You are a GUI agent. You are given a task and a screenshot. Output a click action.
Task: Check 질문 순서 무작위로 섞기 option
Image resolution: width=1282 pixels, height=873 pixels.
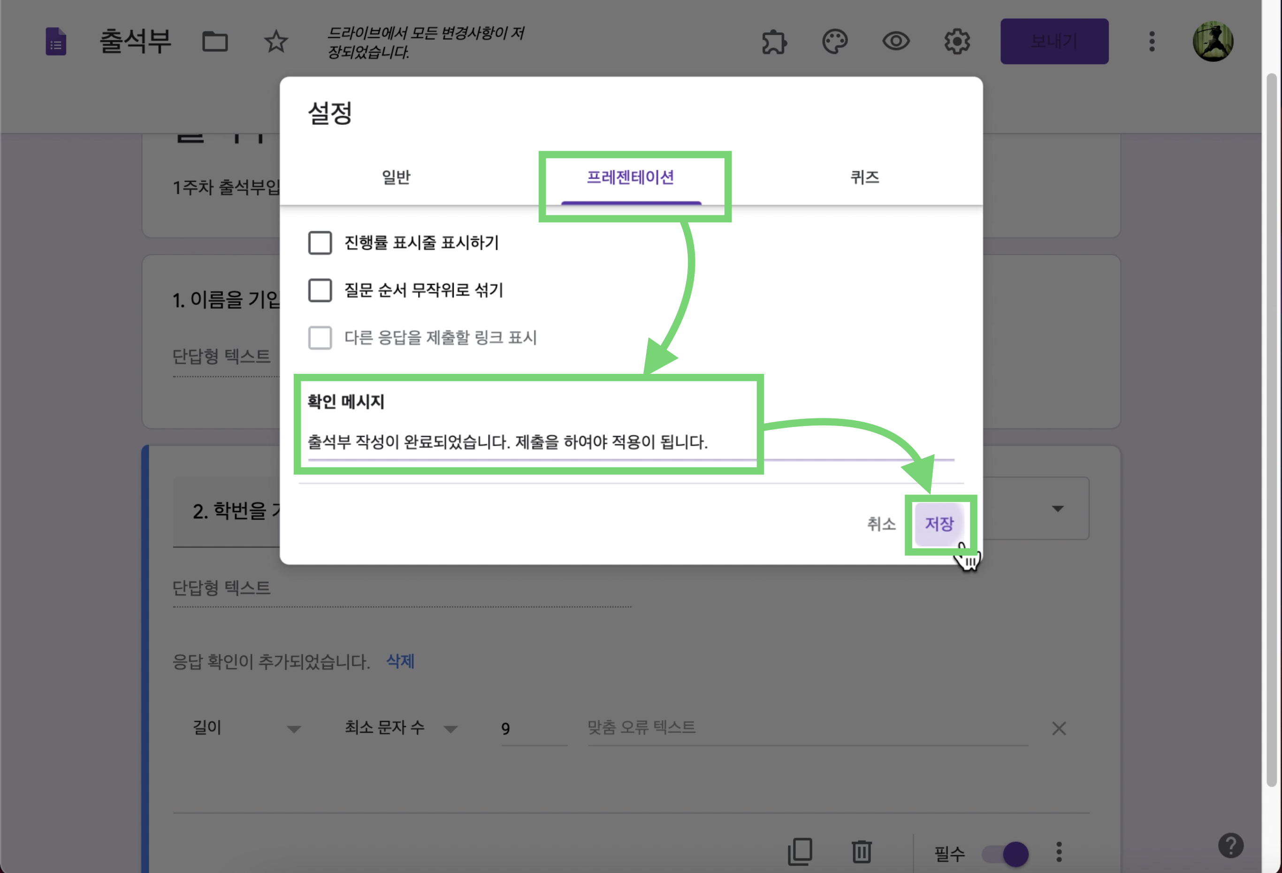(320, 290)
